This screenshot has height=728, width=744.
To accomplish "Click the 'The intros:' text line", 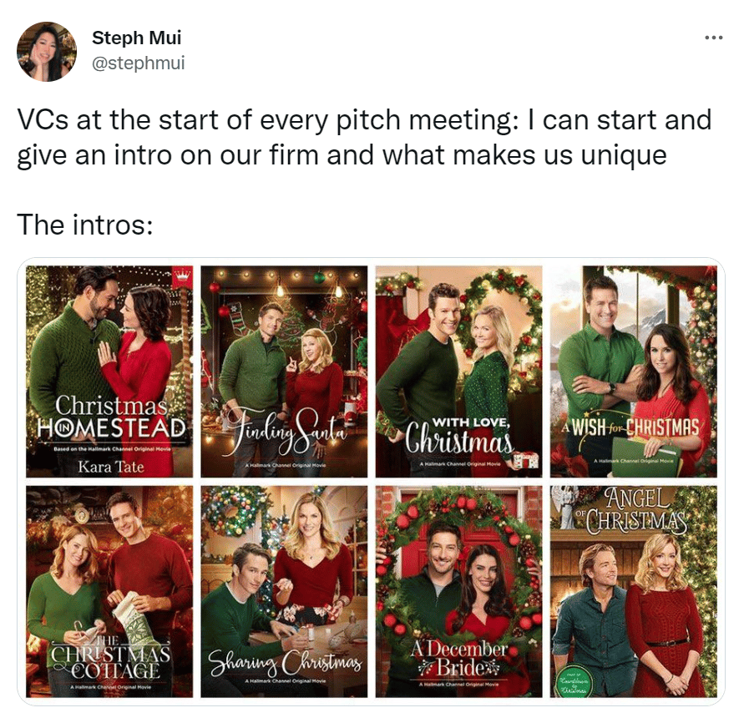I will click(x=85, y=225).
